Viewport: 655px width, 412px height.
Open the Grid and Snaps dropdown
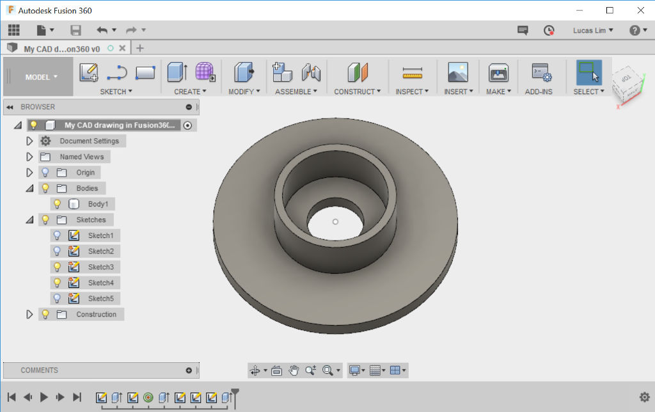(x=377, y=370)
